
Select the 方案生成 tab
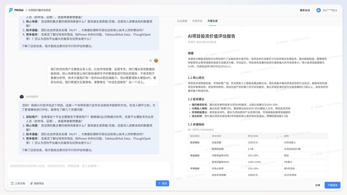[x=212, y=21]
